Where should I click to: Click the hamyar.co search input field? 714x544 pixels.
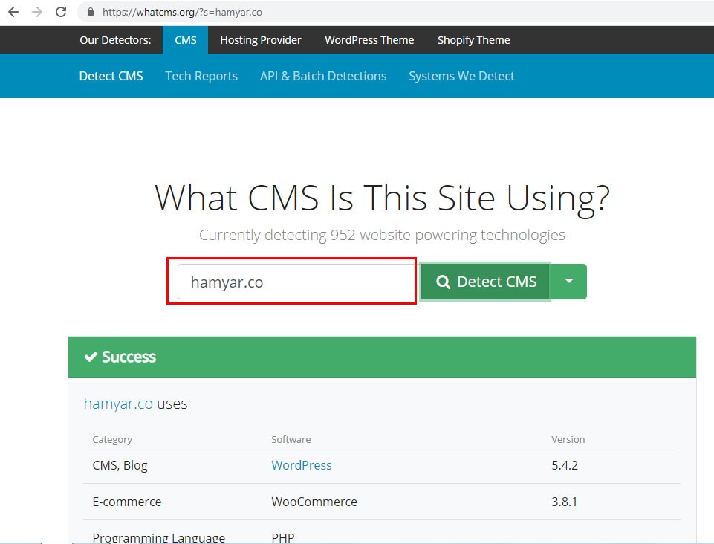click(x=296, y=282)
